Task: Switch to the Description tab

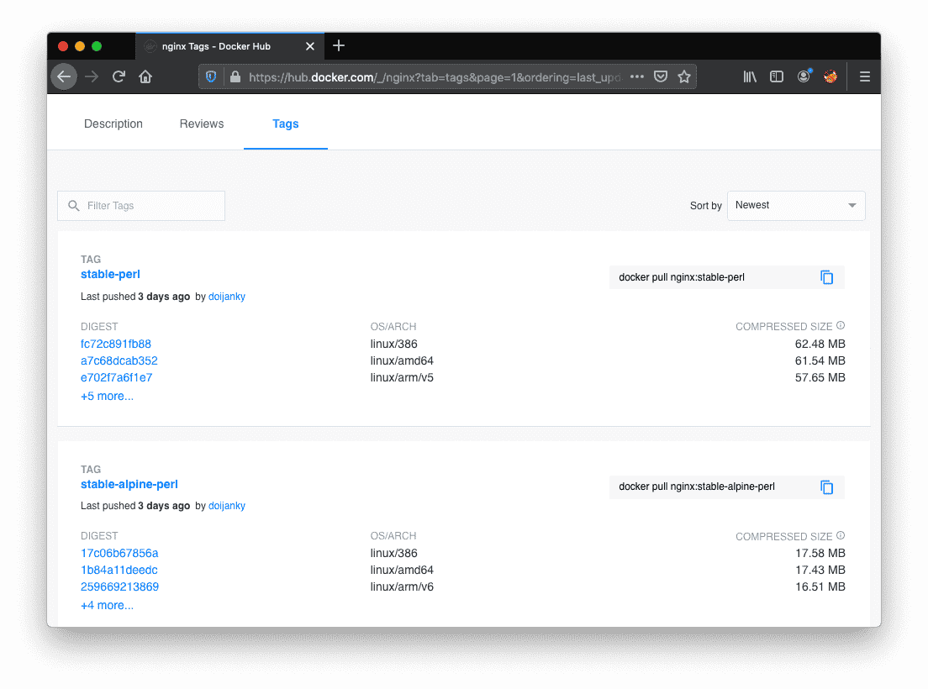Action: pyautogui.click(x=113, y=124)
